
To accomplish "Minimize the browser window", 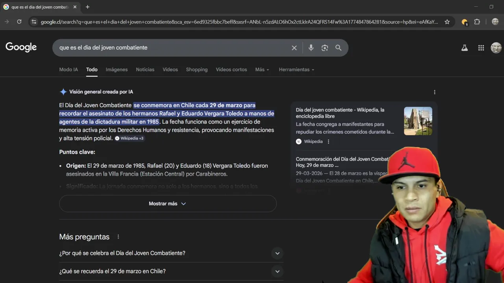I will tap(476, 7).
